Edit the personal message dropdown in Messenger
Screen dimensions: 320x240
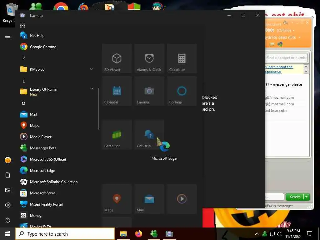coord(299,37)
